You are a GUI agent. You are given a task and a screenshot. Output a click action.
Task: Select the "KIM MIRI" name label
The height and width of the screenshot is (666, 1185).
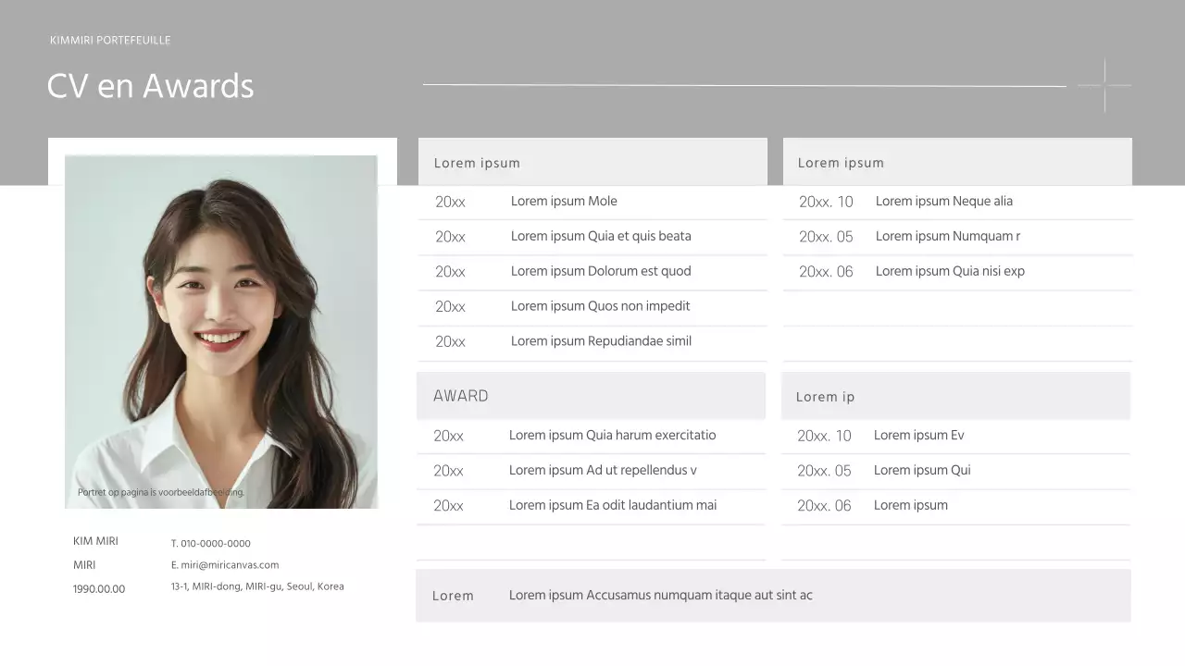point(94,540)
